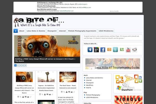Open How-To link under Work
This screenshot has height=104, width=156.
(89, 88)
